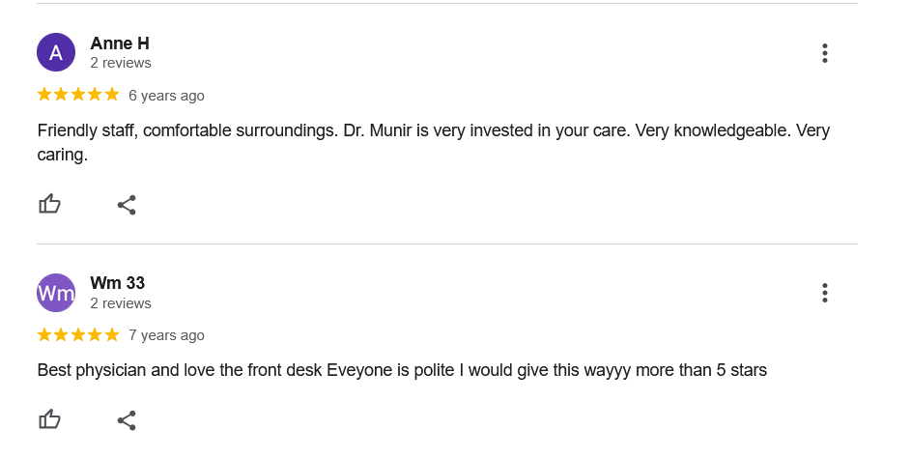The height and width of the screenshot is (459, 911).
Task: Click Anne H's purple profile avatar
Action: point(56,52)
